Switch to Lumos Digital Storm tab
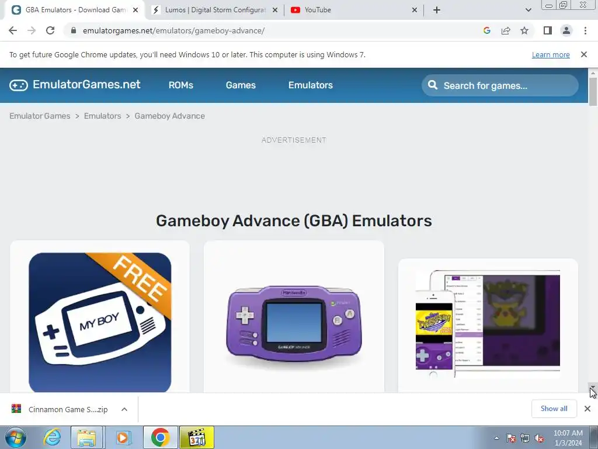Viewport: 598px width, 449px height. pyautogui.click(x=215, y=10)
